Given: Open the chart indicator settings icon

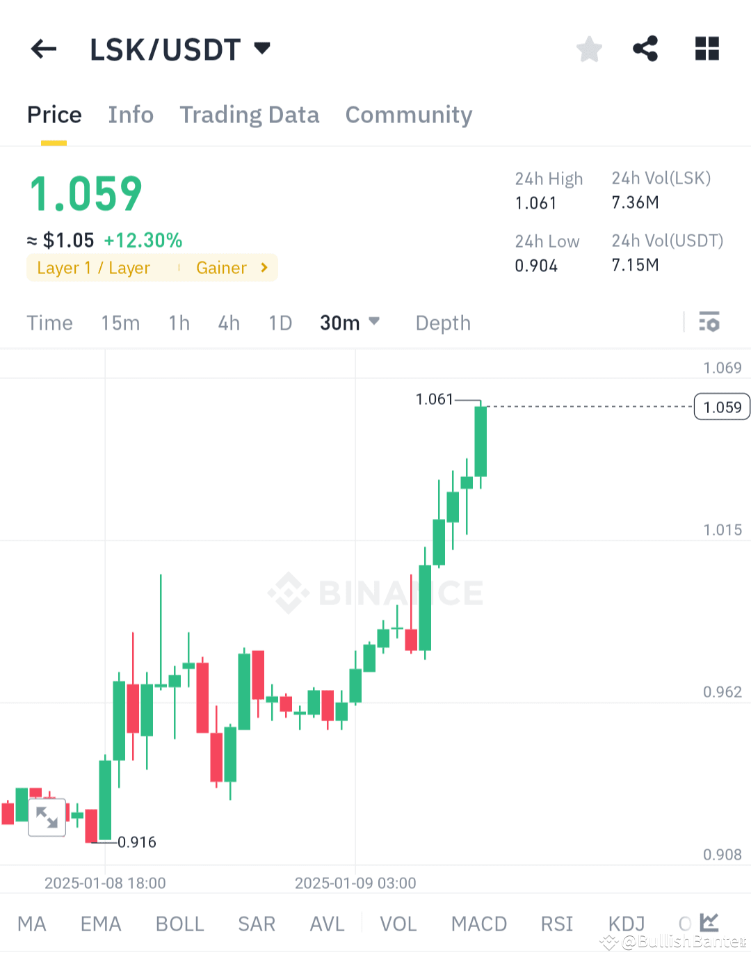Looking at the screenshot, I should (709, 322).
